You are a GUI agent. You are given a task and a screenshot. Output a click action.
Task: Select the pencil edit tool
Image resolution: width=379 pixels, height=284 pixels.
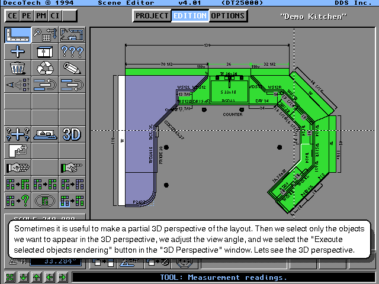click(x=72, y=68)
